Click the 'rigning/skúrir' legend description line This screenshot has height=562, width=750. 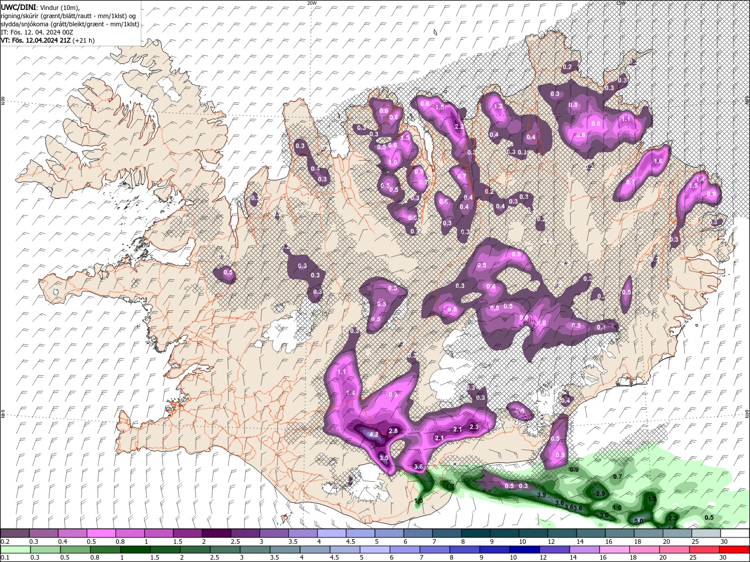[69, 16]
